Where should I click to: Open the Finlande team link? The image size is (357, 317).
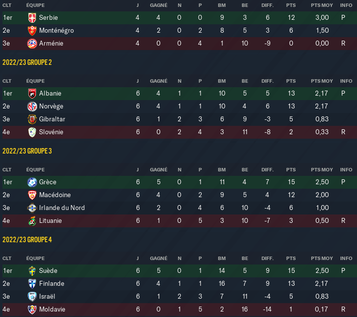pyautogui.click(x=51, y=283)
